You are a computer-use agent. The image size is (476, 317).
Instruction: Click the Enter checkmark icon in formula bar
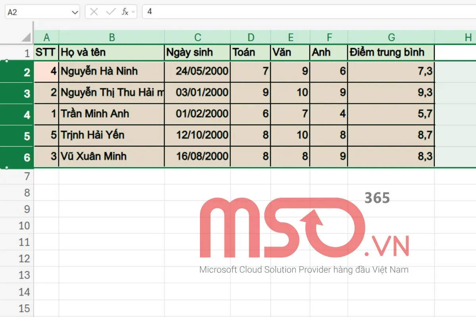coord(110,12)
